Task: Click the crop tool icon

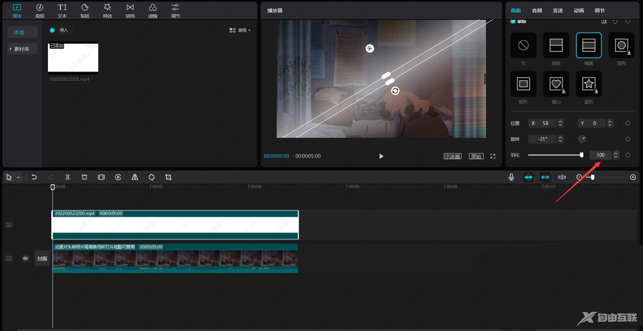Action: click(168, 177)
